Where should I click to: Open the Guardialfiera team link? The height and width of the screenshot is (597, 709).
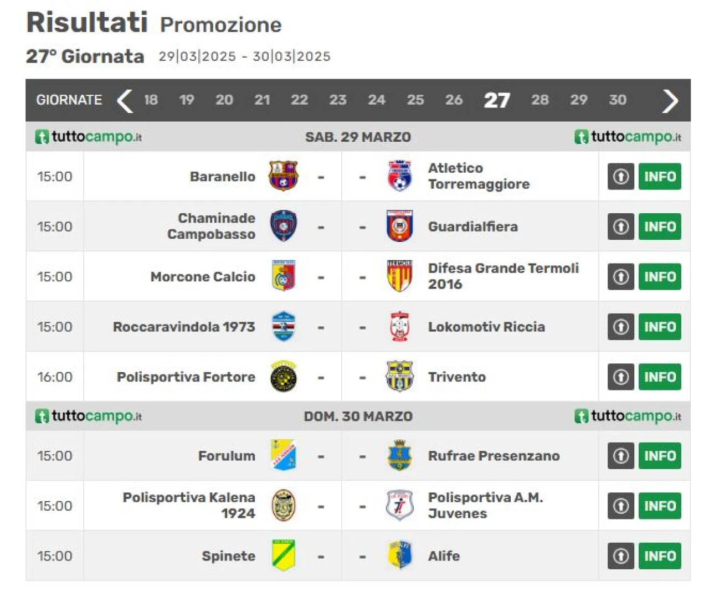pos(472,227)
